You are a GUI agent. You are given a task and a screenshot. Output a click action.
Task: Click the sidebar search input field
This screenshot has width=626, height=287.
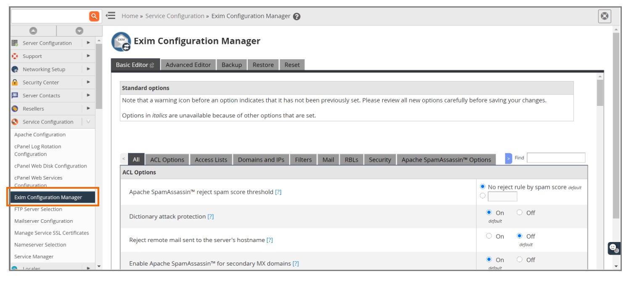(x=50, y=16)
